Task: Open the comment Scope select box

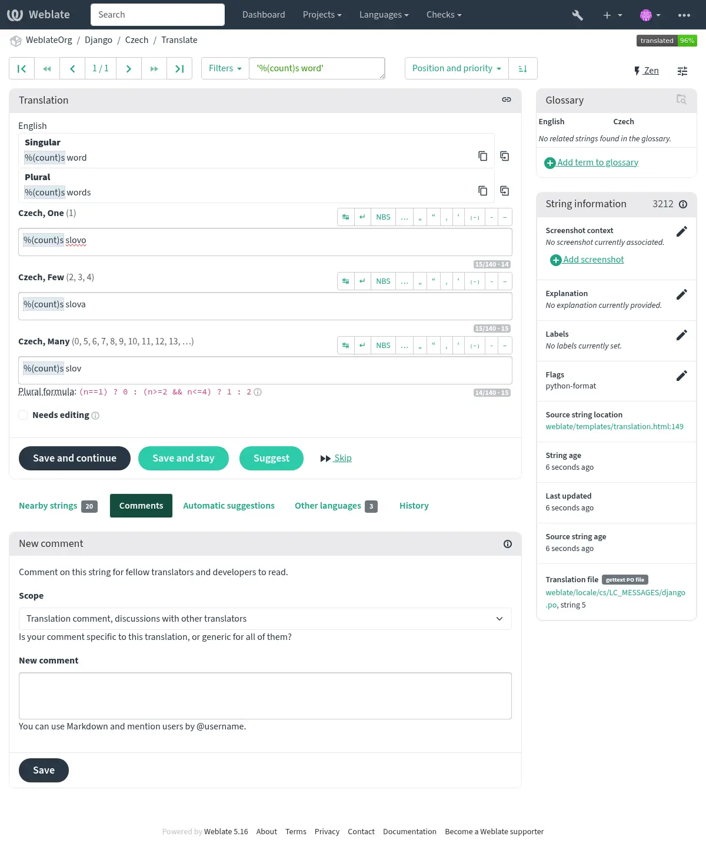Action: pyautogui.click(x=265, y=619)
